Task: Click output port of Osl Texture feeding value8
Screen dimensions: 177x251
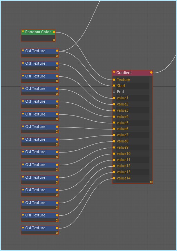Action: click(x=57, y=152)
